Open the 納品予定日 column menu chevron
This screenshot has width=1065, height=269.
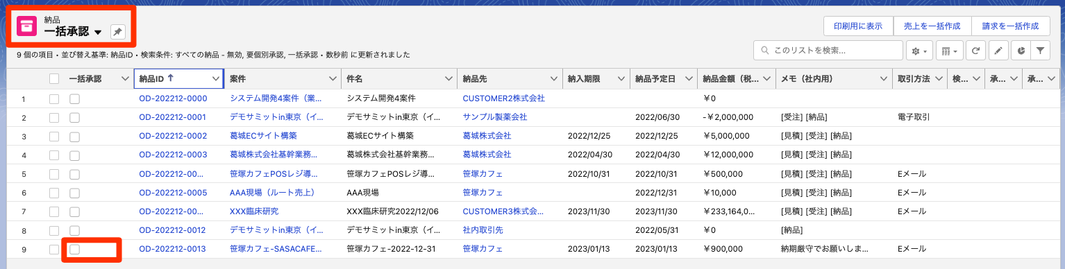(x=689, y=79)
